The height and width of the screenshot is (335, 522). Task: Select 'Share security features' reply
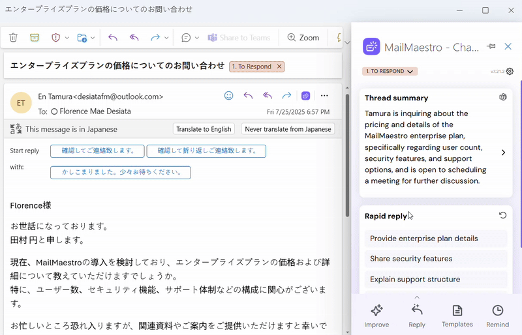coord(436,259)
